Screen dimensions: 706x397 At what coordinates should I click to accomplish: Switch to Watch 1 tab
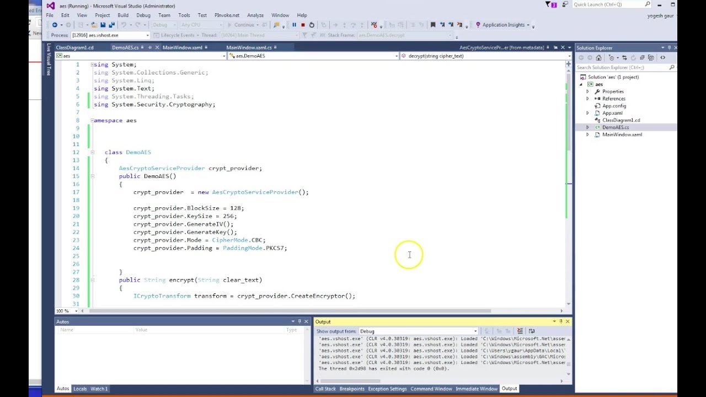pyautogui.click(x=99, y=389)
